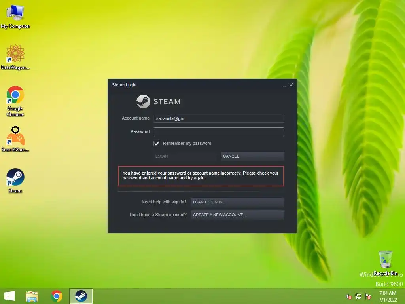Focus the Password field

219,132
